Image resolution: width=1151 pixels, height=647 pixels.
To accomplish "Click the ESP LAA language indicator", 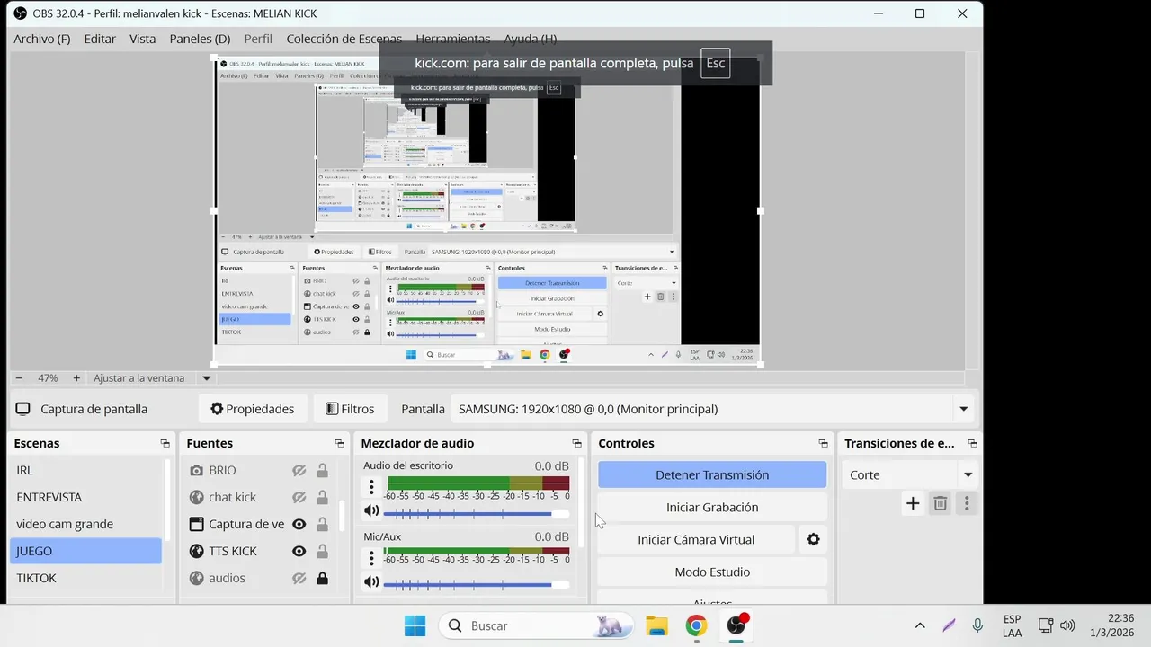I will click(x=1012, y=625).
